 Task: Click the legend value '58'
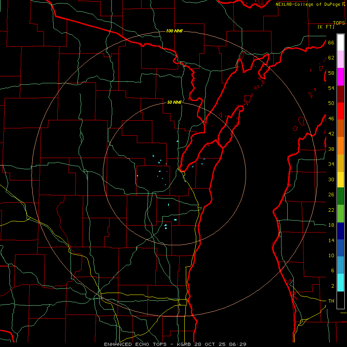331,73
